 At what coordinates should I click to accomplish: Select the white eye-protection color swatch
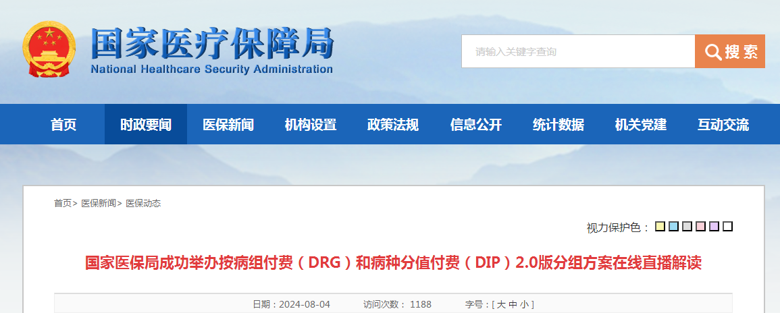[728, 227]
